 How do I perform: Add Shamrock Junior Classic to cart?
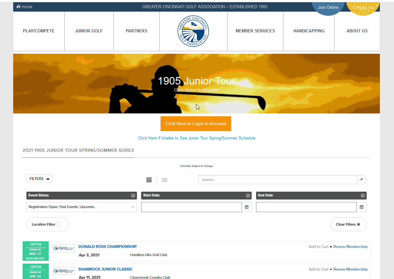coord(319,269)
